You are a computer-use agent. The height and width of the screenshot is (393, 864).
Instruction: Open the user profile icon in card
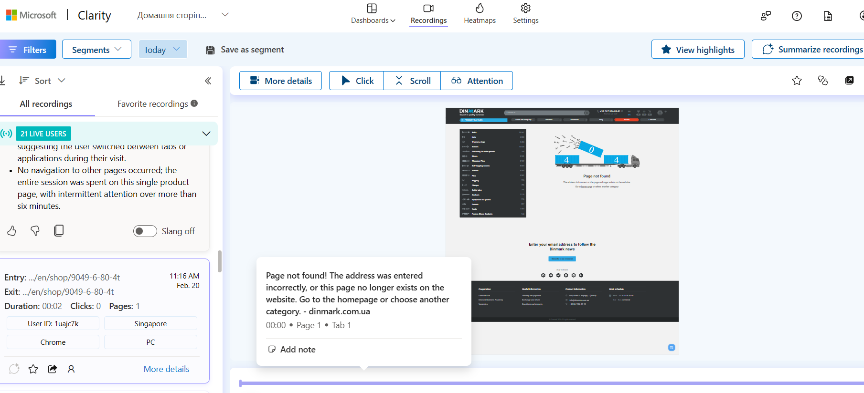pyautogui.click(x=71, y=369)
